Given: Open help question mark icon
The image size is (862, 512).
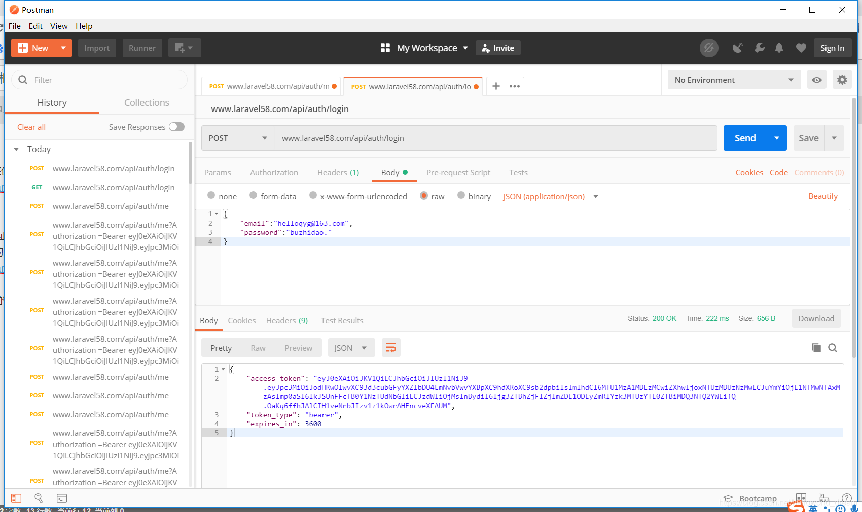Looking at the screenshot, I should click(x=846, y=498).
